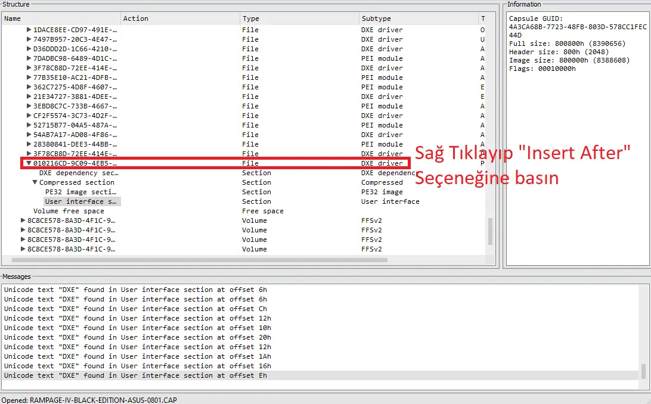Expand the 7DADBC98-6489-4D1C PEI module node
The image size is (651, 404).
point(29,58)
